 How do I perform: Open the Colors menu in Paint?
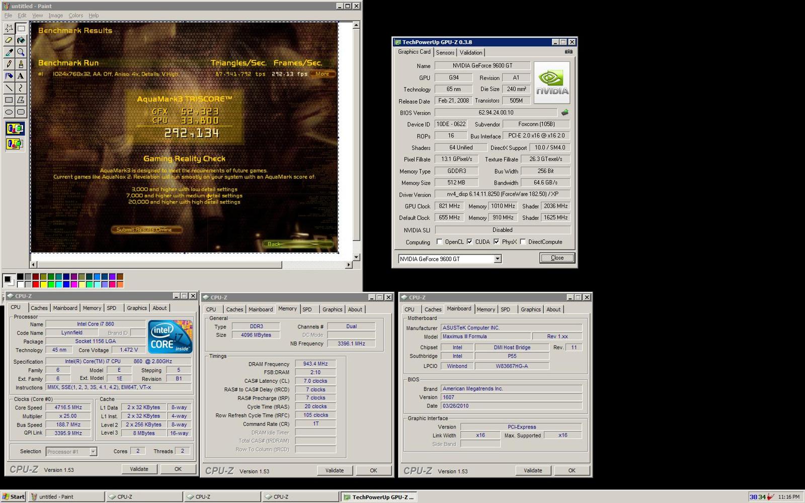pyautogui.click(x=76, y=16)
